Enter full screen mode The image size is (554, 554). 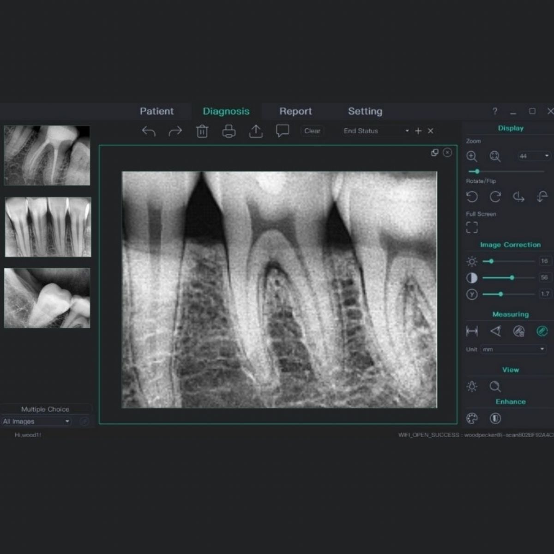click(472, 227)
